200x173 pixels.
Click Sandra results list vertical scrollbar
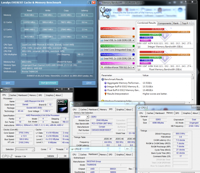[192, 87]
